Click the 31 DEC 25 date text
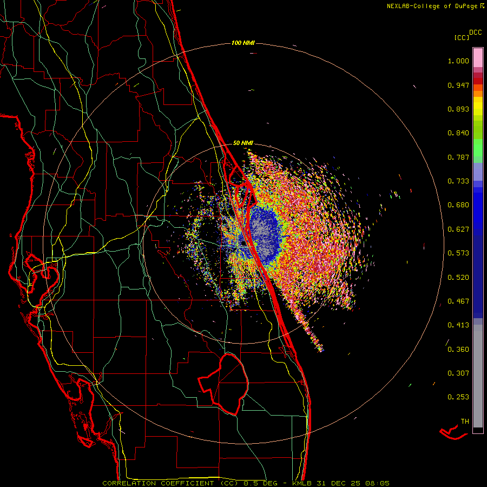487x487 pixels. click(x=338, y=483)
